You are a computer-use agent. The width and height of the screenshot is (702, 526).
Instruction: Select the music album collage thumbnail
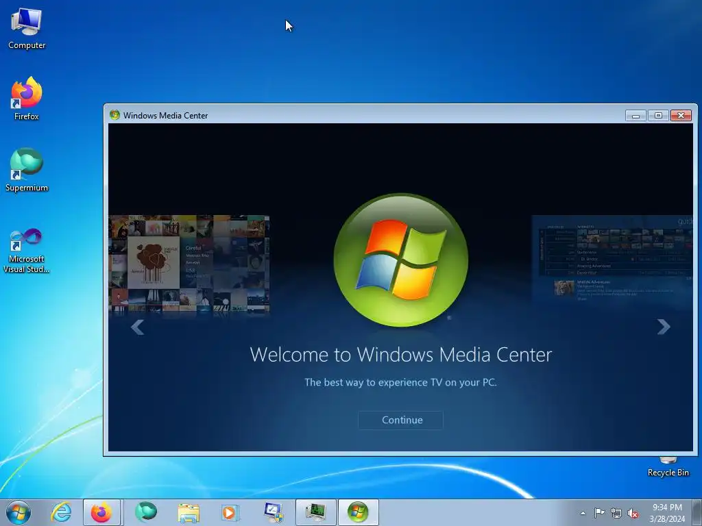click(189, 264)
